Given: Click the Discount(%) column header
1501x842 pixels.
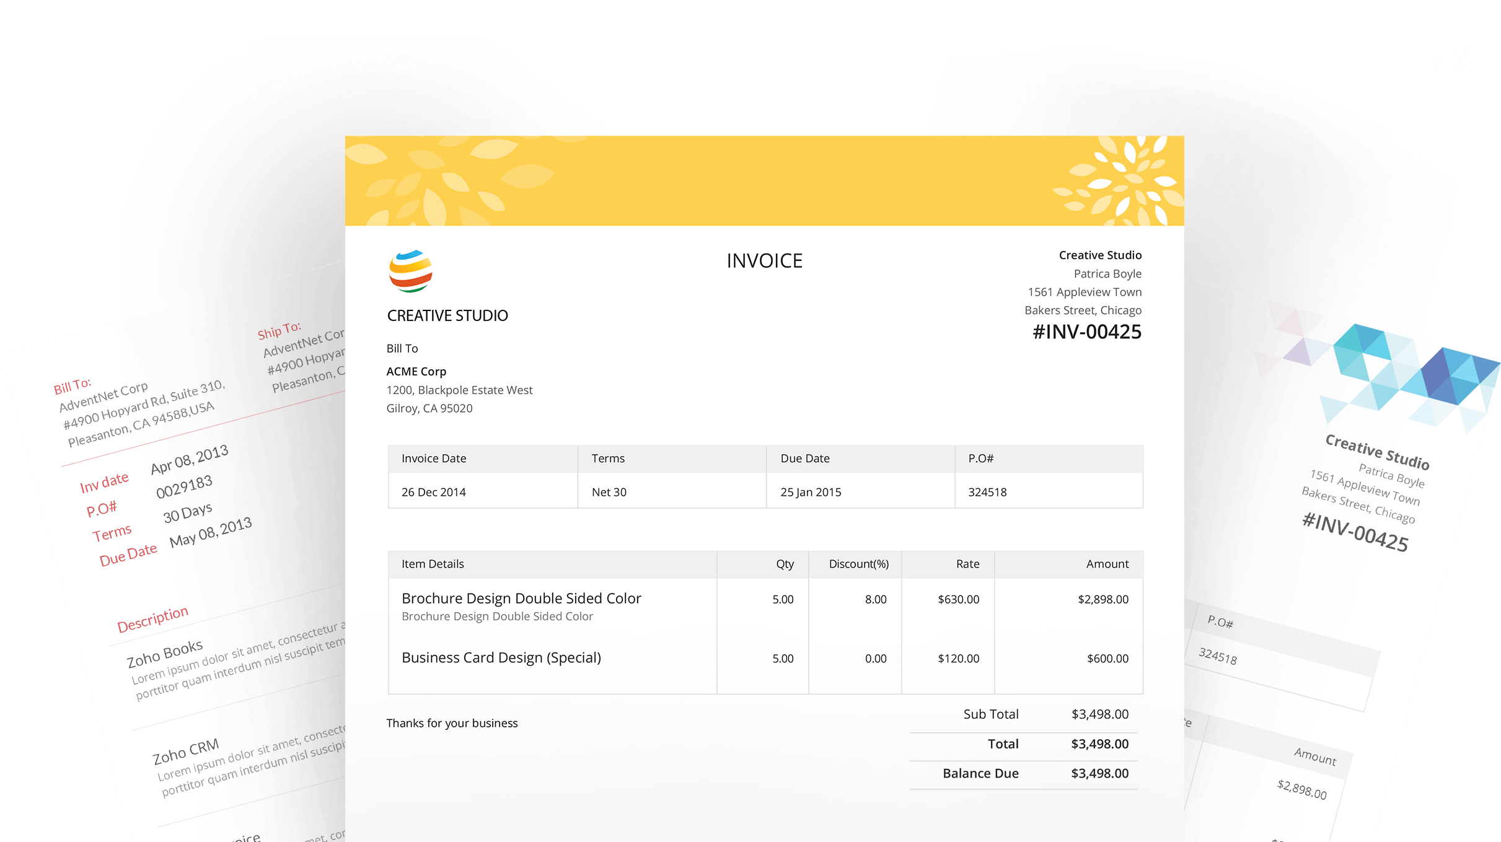Looking at the screenshot, I should point(858,564).
